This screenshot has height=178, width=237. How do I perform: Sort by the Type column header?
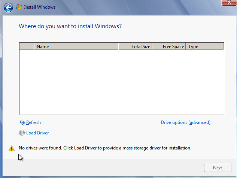[204, 47]
